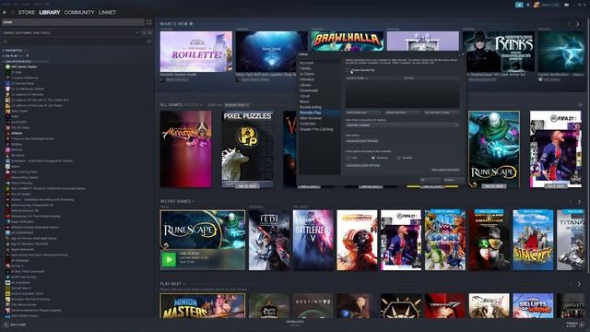Click View support information link
590x332 pixels.
point(445,170)
